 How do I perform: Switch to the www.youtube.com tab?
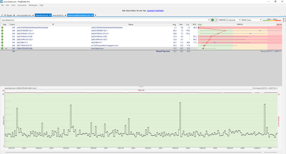coord(24,15)
